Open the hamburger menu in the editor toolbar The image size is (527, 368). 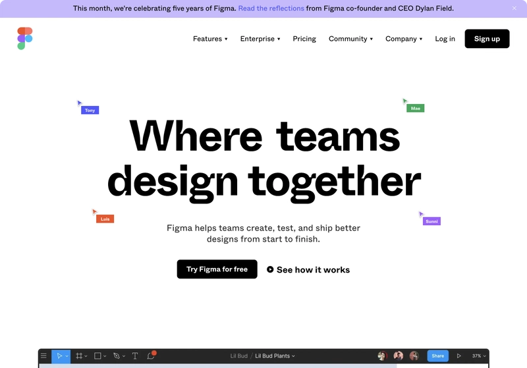(x=43, y=355)
